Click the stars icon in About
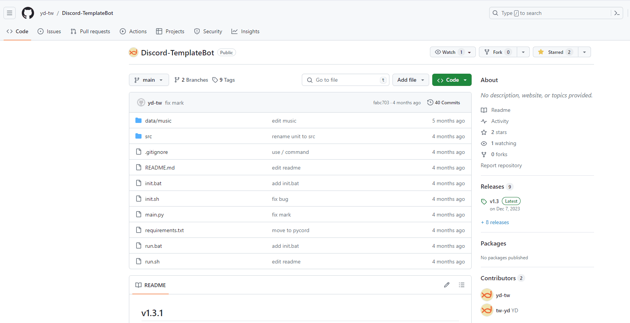 pos(484,132)
